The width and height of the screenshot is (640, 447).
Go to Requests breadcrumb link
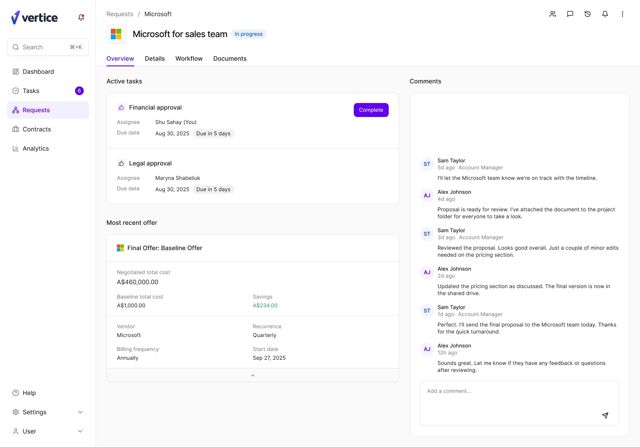pos(120,14)
